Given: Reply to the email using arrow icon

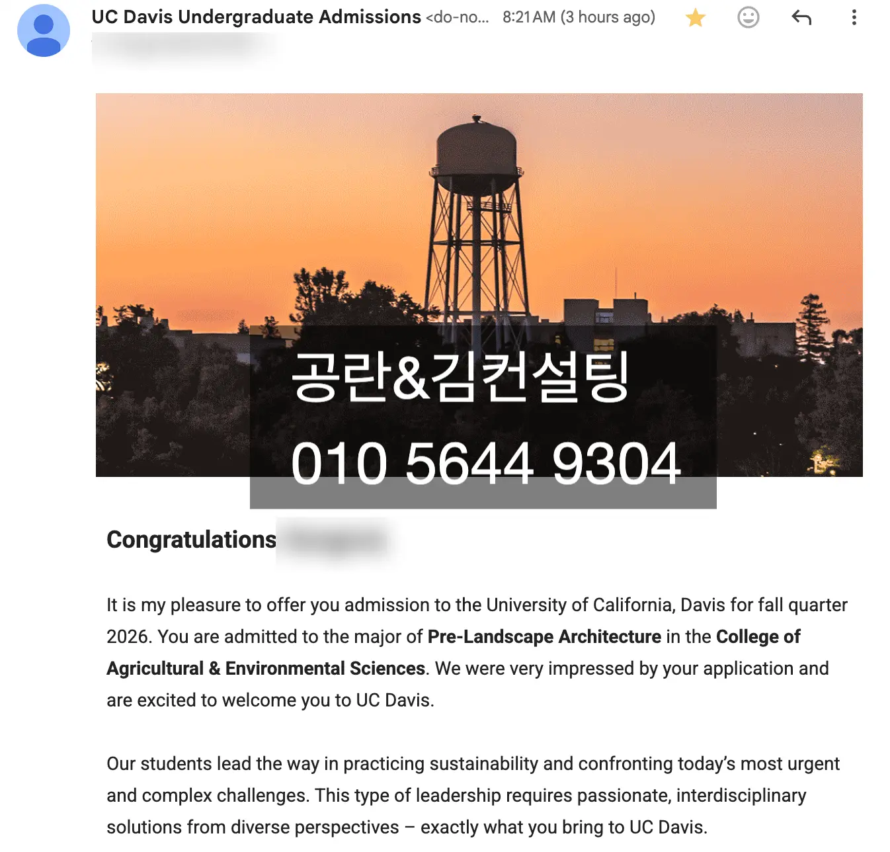Looking at the screenshot, I should (801, 18).
